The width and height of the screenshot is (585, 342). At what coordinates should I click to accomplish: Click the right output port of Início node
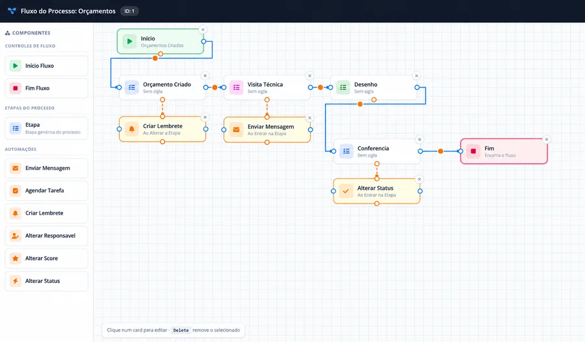coord(203,42)
